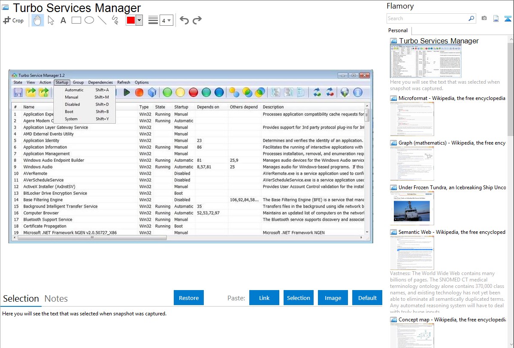
Task: Open the Semantic Web snapshot thumbnail
Action: 412,253
